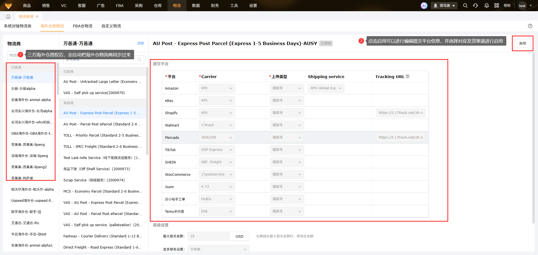Open the AI assistant icon

424,6
